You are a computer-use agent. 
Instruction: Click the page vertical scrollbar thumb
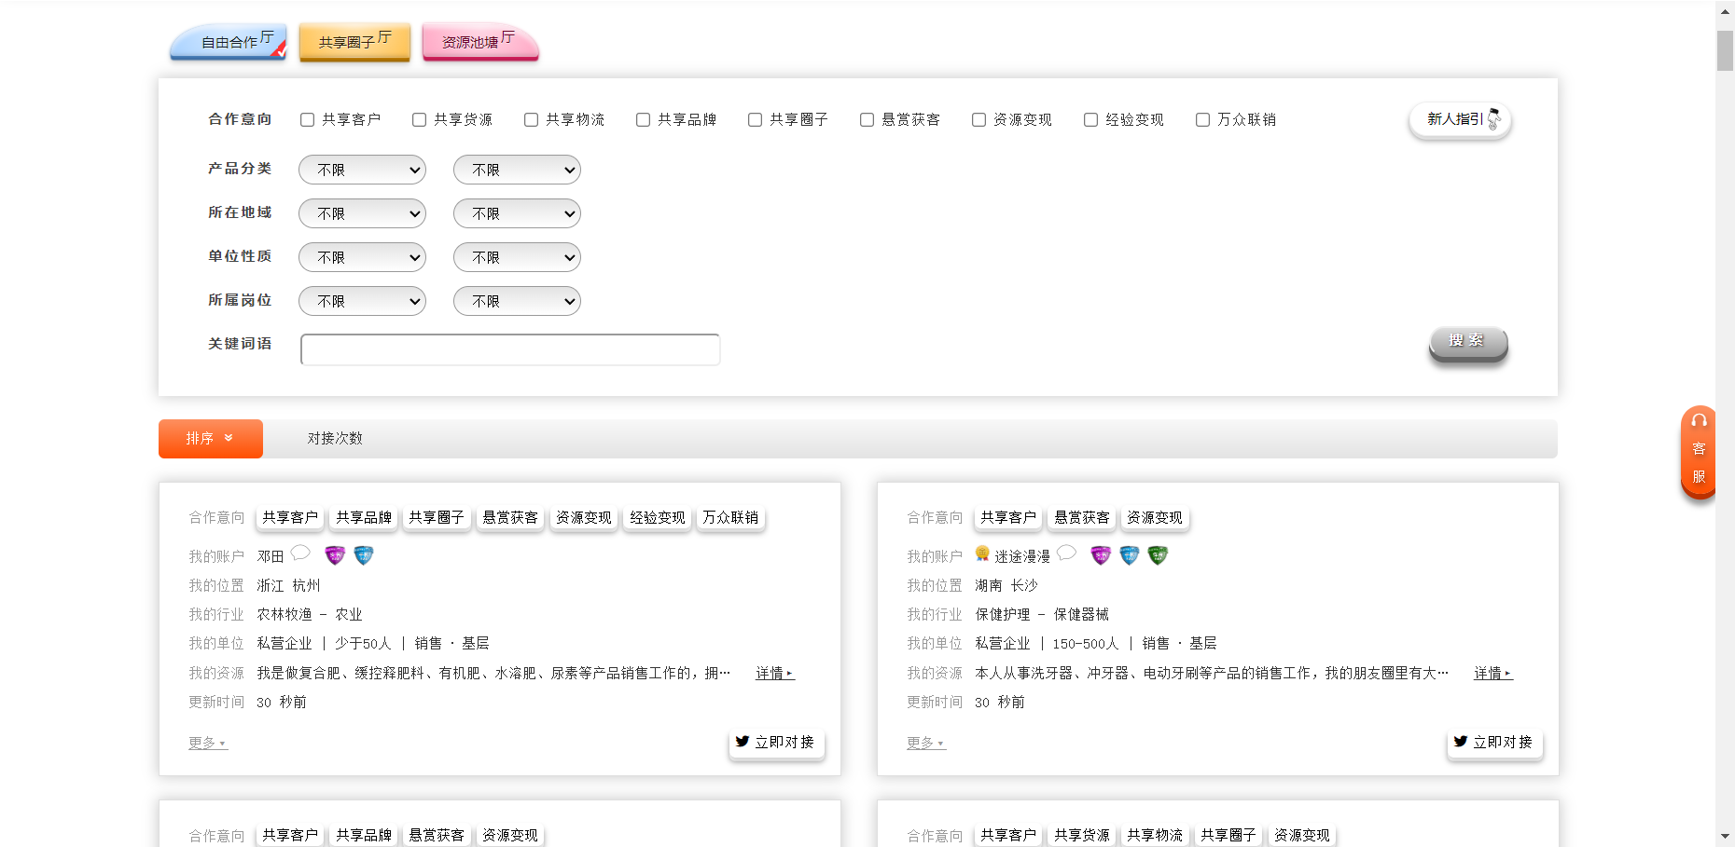pos(1725,50)
